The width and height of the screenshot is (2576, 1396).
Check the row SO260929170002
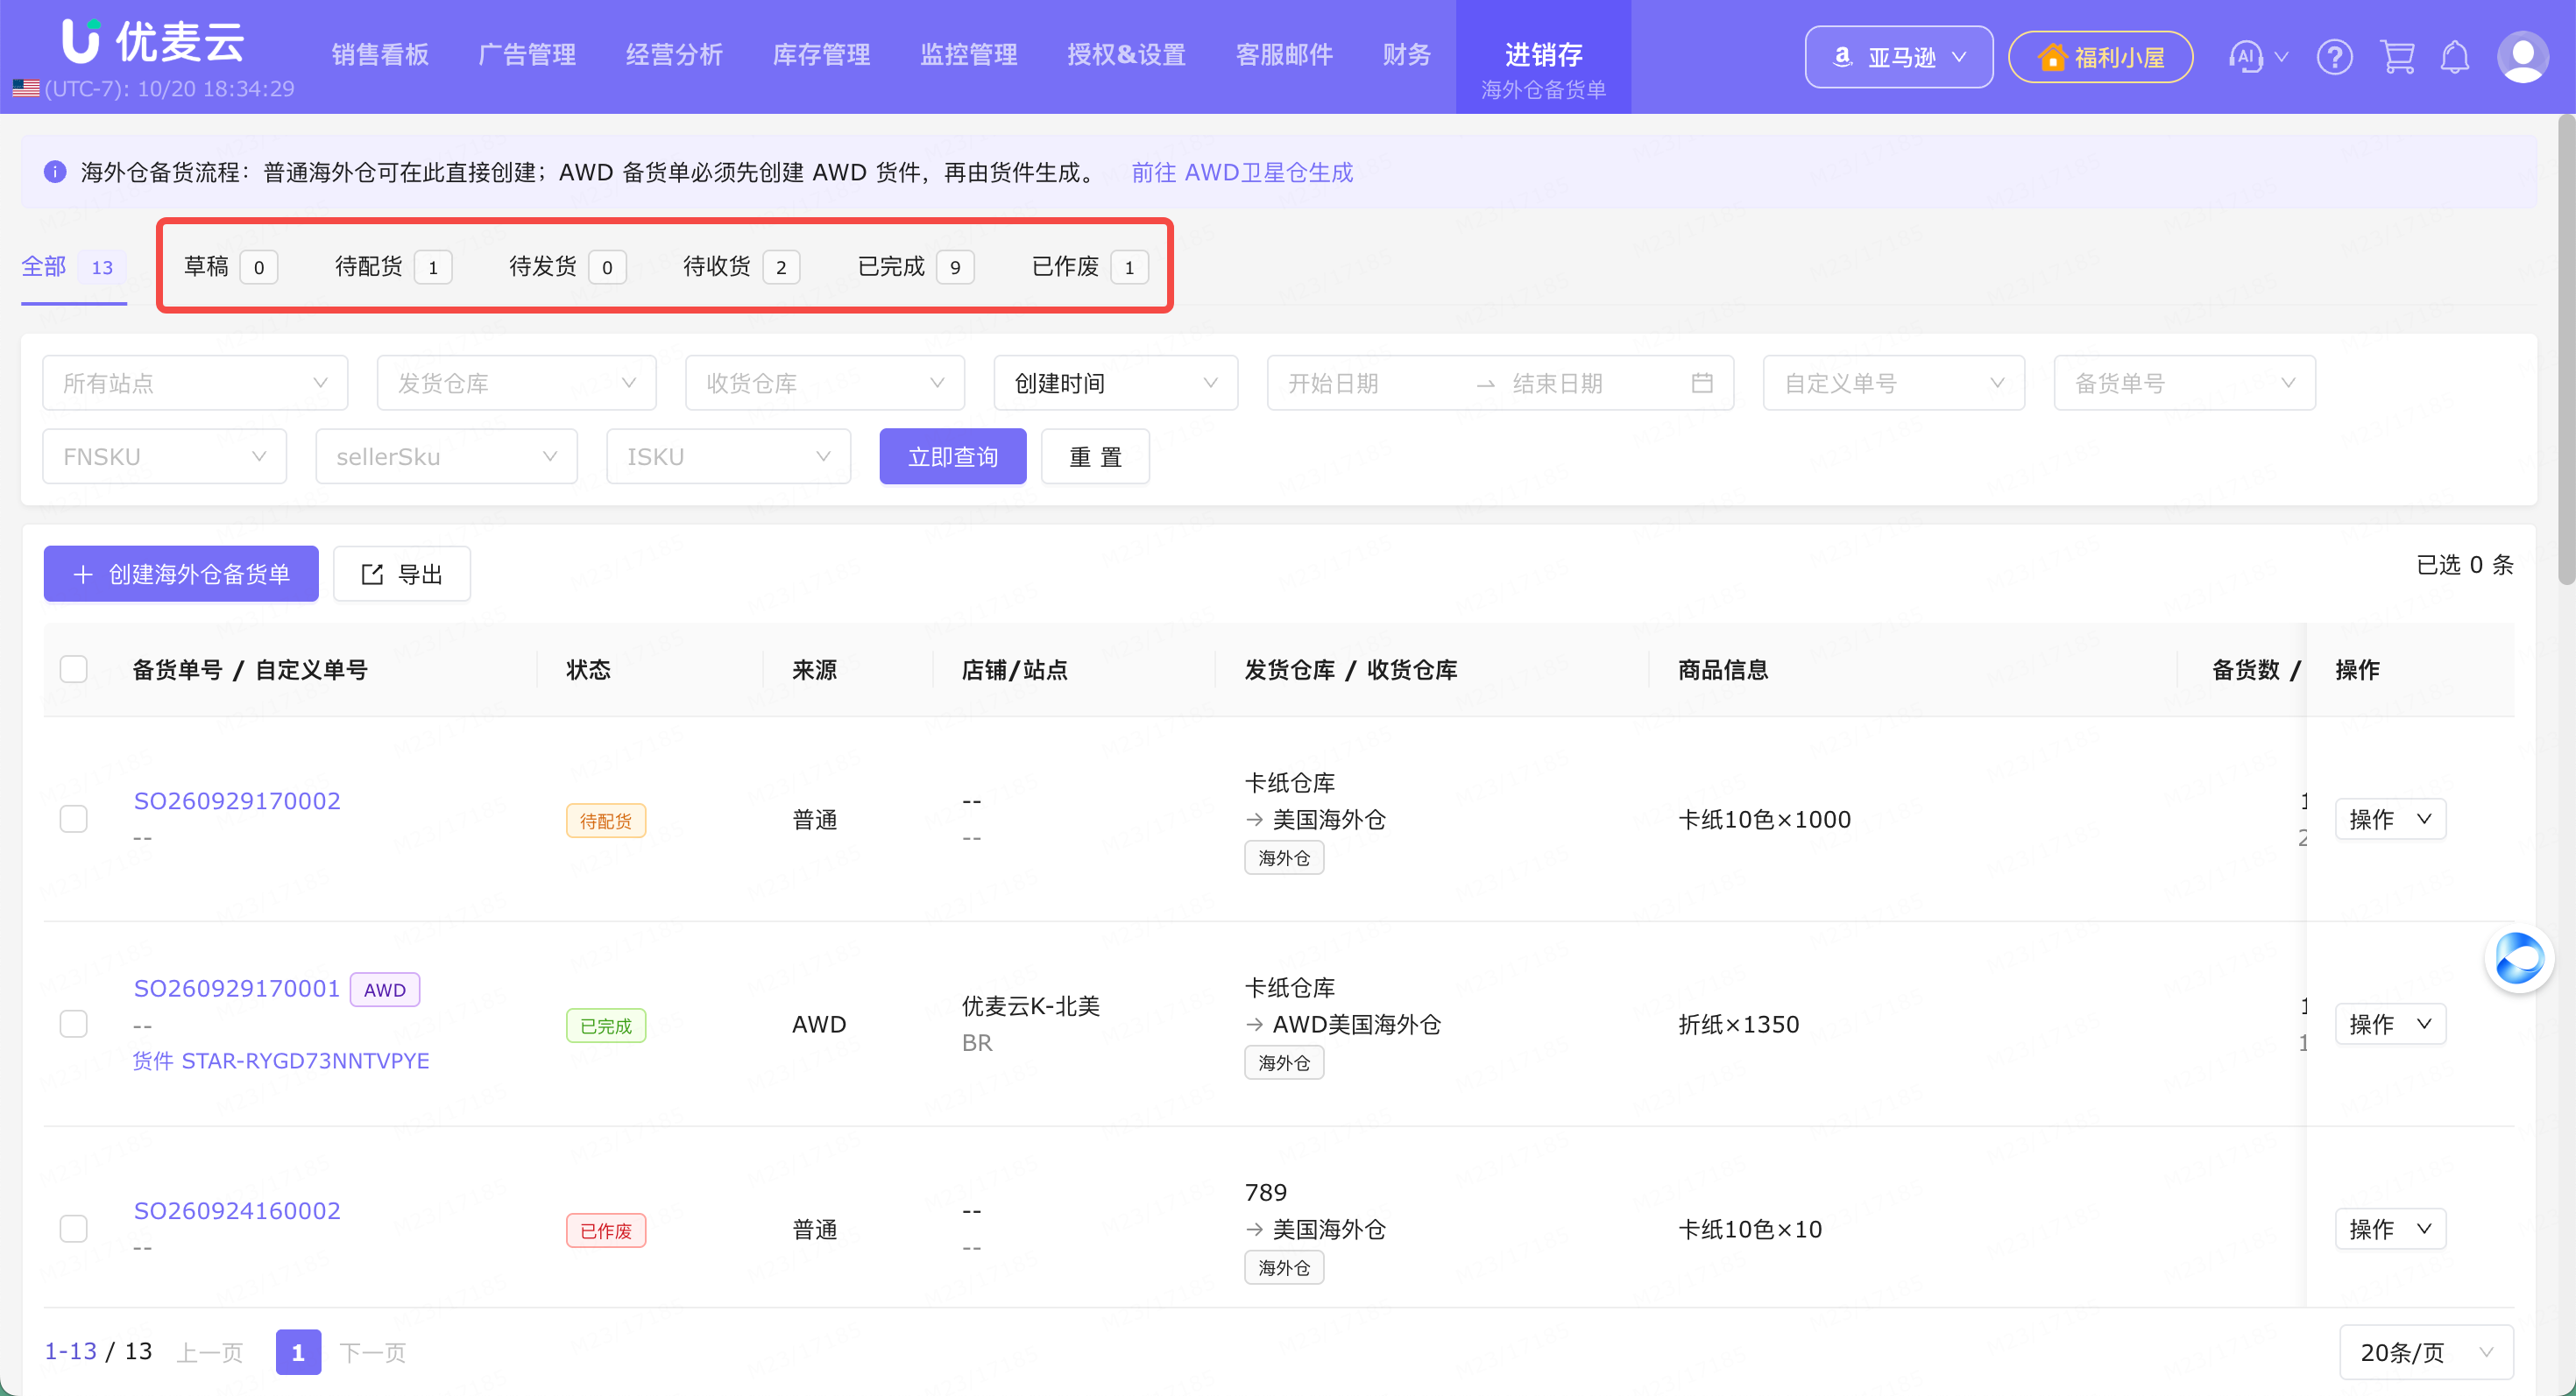pyautogui.click(x=74, y=818)
